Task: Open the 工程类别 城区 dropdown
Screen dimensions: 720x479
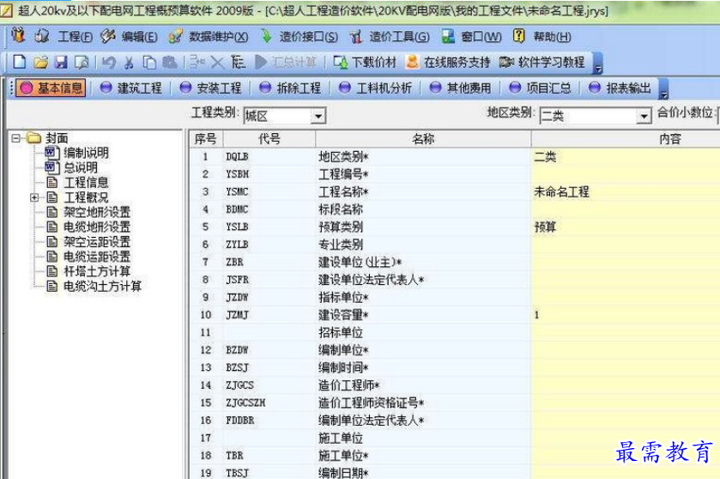Action: 318,116
